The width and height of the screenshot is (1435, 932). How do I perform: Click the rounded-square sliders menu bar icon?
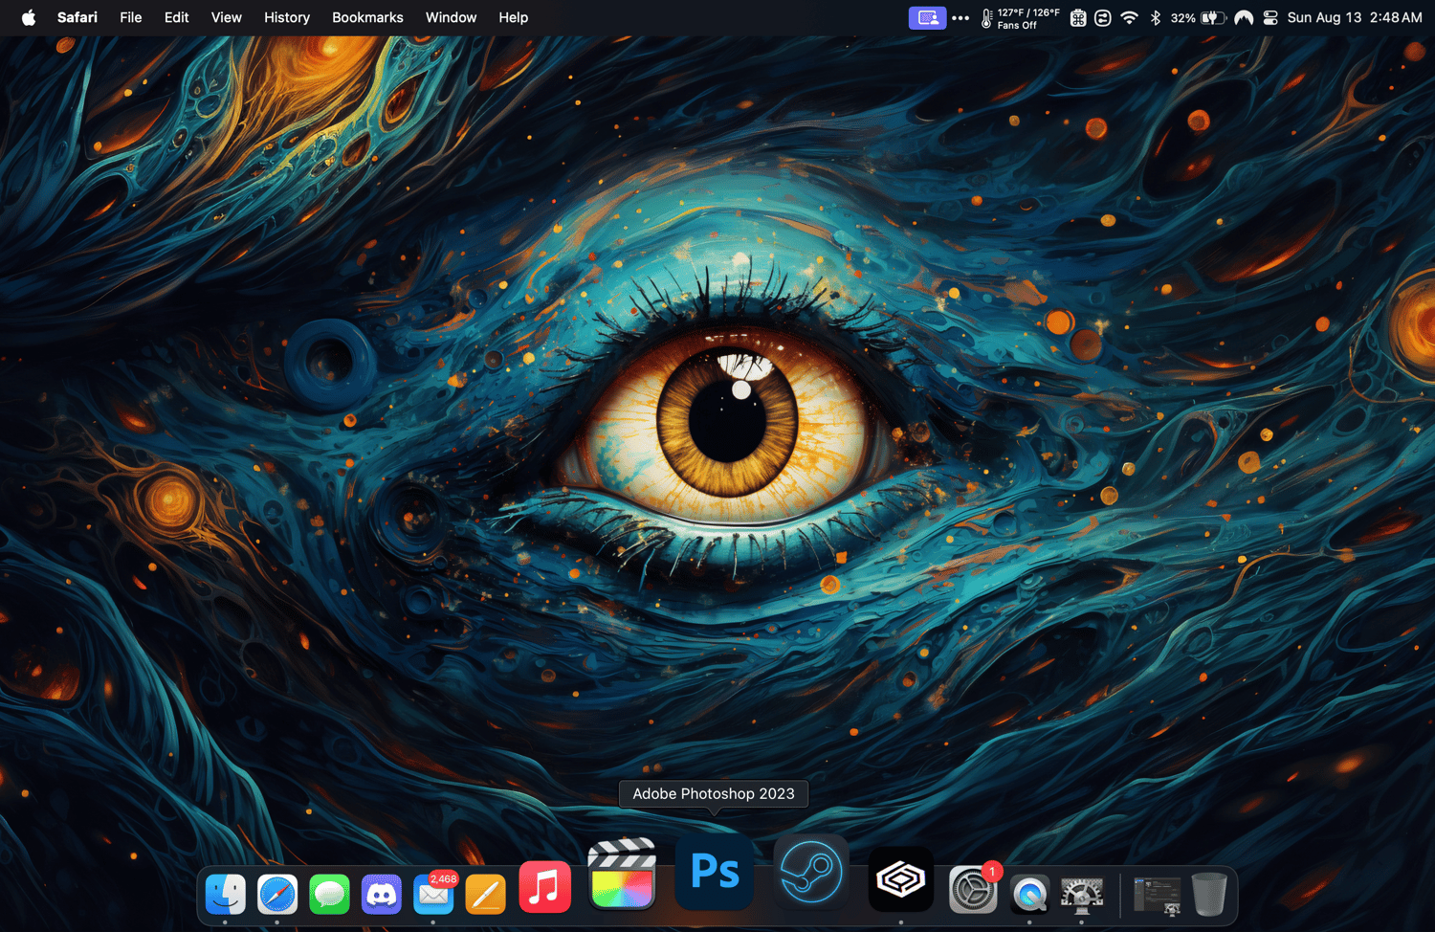[x=1103, y=17]
